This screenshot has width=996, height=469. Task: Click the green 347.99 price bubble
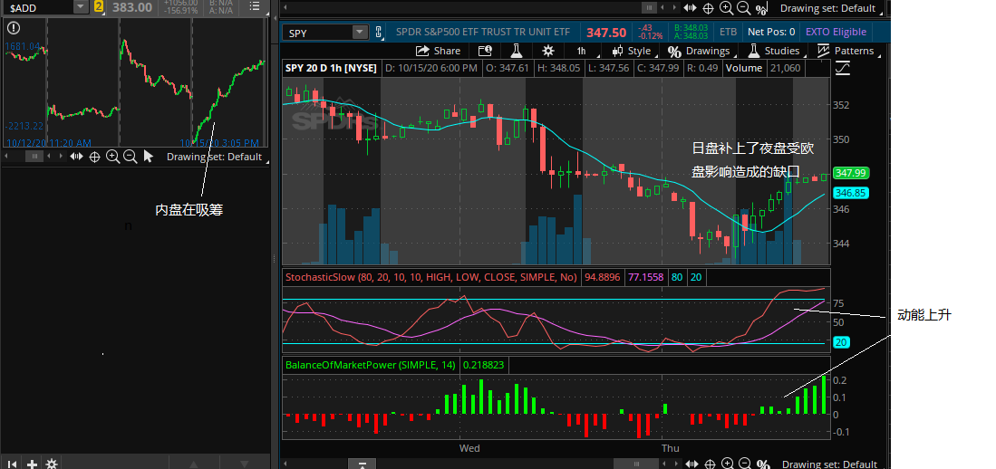[851, 173]
